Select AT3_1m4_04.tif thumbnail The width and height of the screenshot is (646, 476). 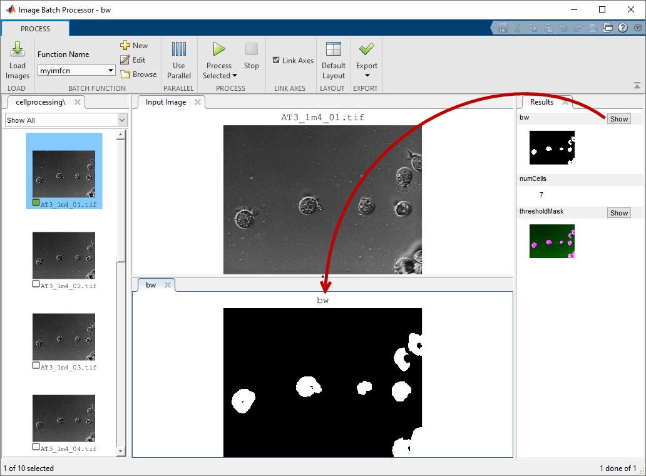click(x=64, y=418)
